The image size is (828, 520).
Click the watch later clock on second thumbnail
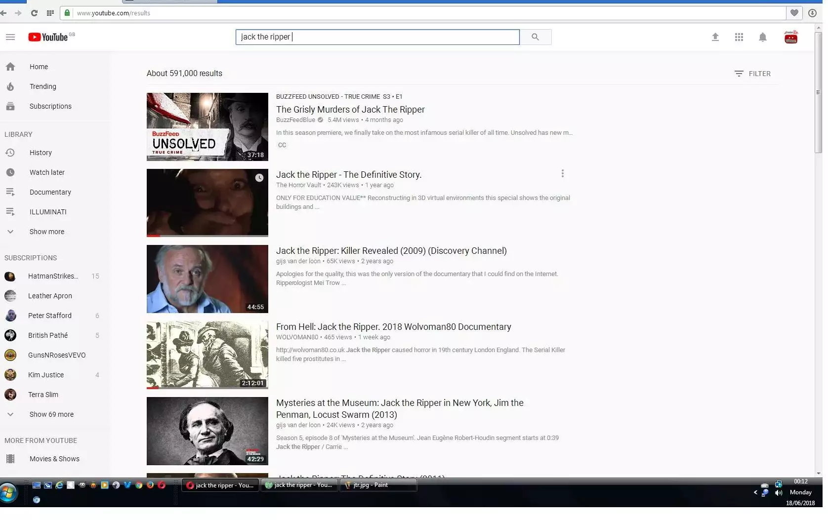click(x=259, y=178)
